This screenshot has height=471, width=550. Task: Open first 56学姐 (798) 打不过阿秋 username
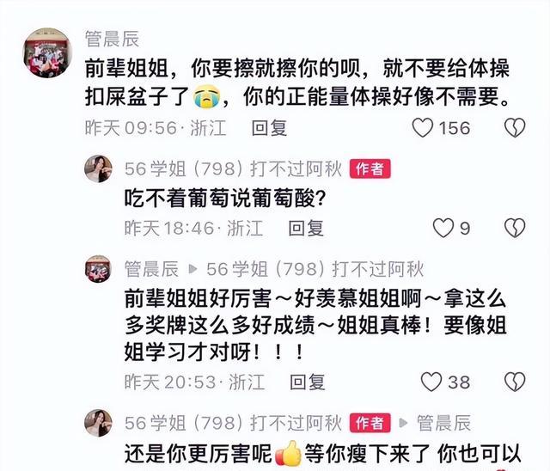click(x=233, y=169)
